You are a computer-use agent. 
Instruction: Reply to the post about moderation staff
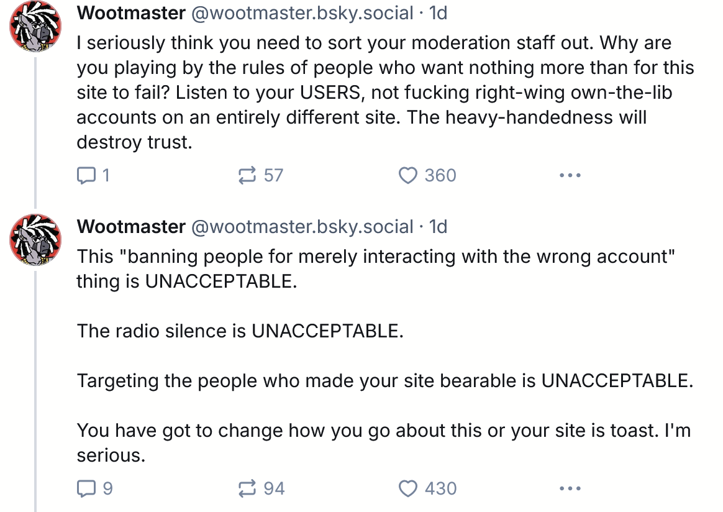85,176
